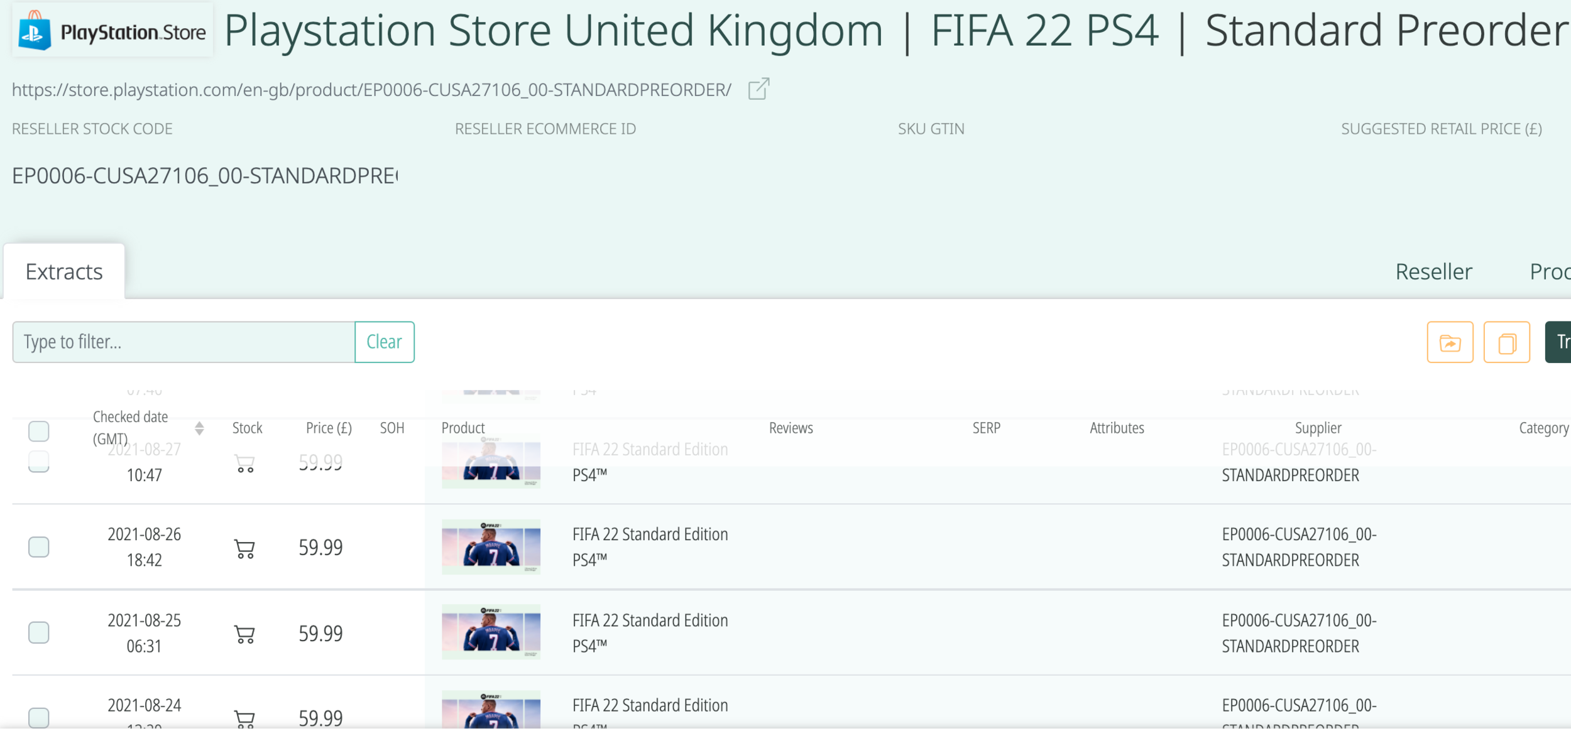The width and height of the screenshot is (1571, 731).
Task: Click the orange copy icon button
Action: point(1506,342)
